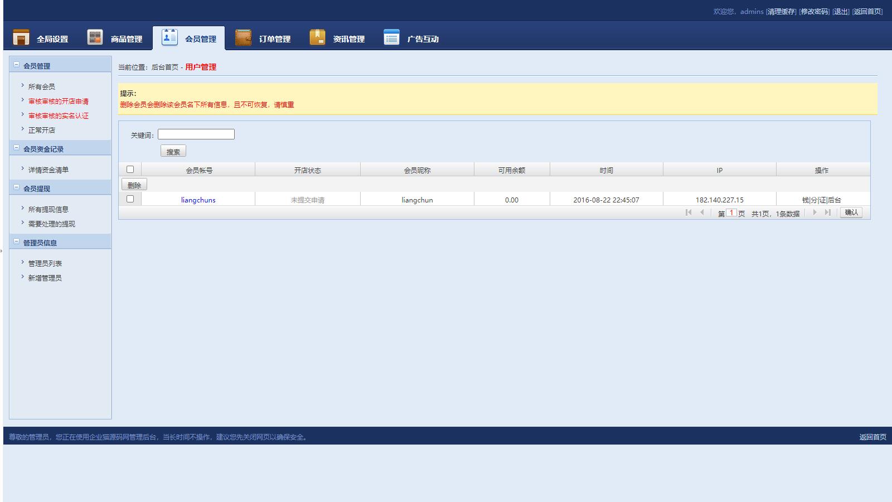Collapse the 会员管理 sidebar section
Viewport: 892px width, 502px height.
click(16, 64)
